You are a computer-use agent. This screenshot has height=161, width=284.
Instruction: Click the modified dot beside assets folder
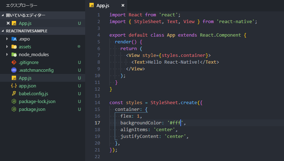[79, 47]
